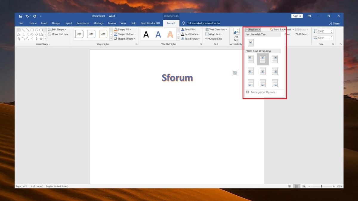Switch to the Mailings tab
Screen dimensions: 358x201
point(98,23)
